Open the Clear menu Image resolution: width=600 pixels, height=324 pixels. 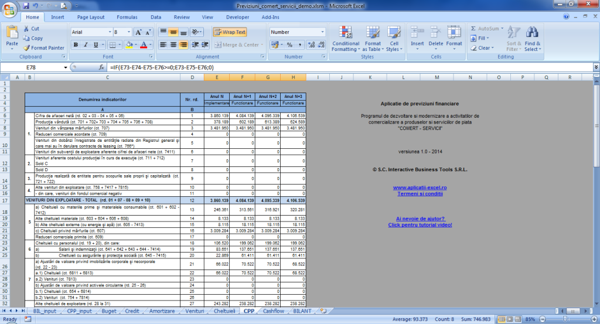(482, 48)
